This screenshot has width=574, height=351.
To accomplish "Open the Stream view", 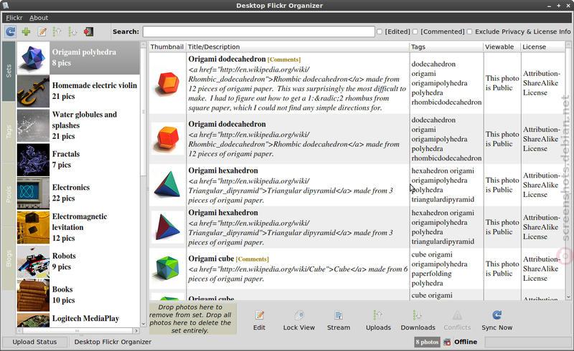I will click(x=338, y=320).
